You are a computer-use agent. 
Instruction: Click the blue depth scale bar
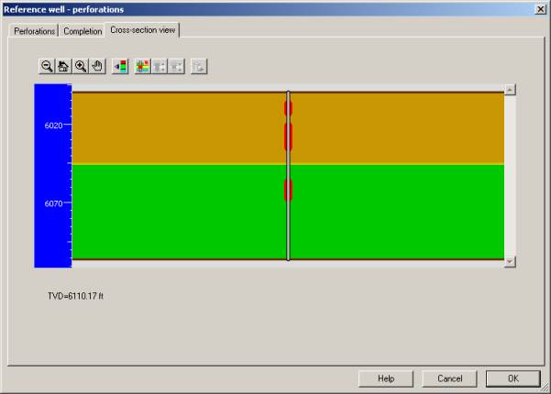coord(52,174)
